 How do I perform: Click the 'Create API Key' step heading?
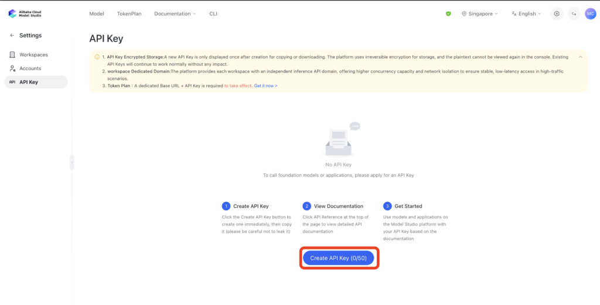[251, 206]
